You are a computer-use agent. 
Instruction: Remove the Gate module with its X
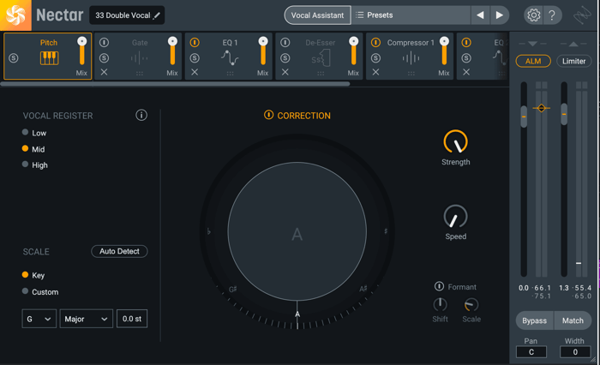click(104, 72)
